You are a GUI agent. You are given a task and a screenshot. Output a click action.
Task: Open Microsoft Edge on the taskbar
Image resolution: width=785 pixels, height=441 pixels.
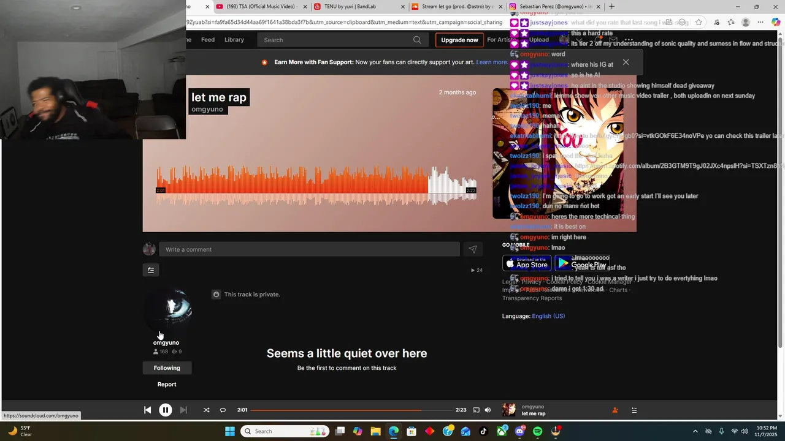coord(394,431)
